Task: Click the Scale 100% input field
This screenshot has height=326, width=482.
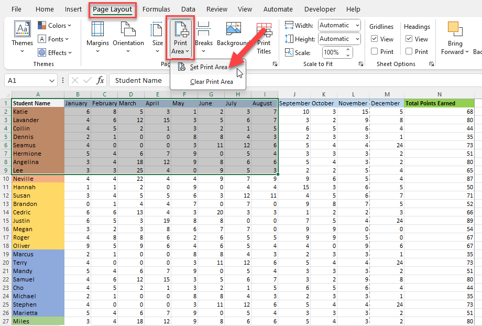Action: tap(333, 52)
